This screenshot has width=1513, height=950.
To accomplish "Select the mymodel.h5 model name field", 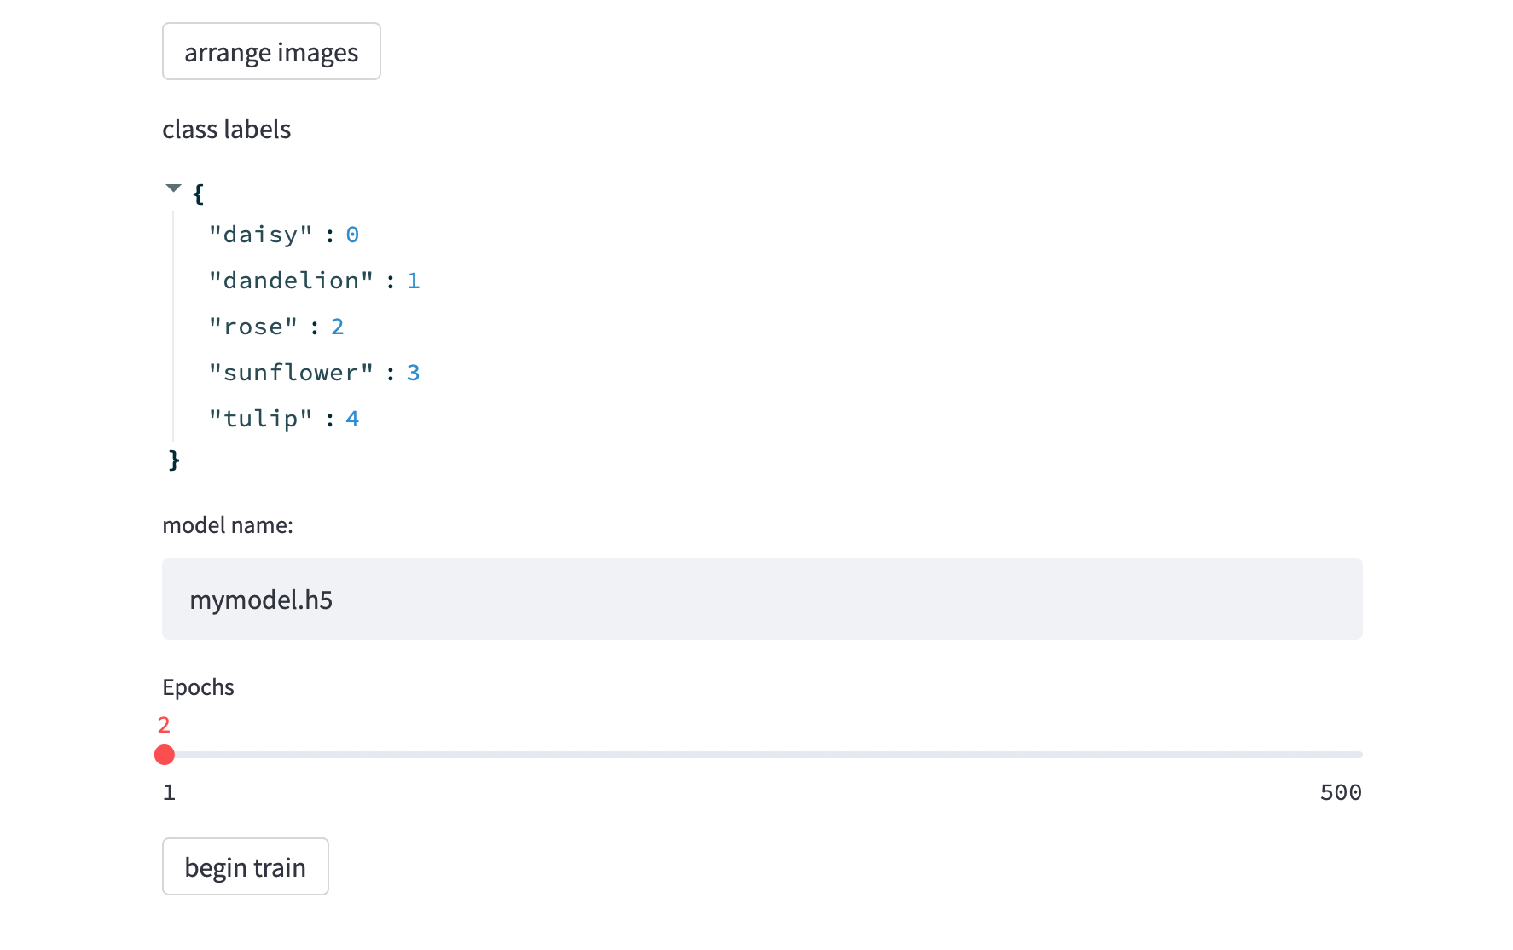I will click(x=762, y=599).
